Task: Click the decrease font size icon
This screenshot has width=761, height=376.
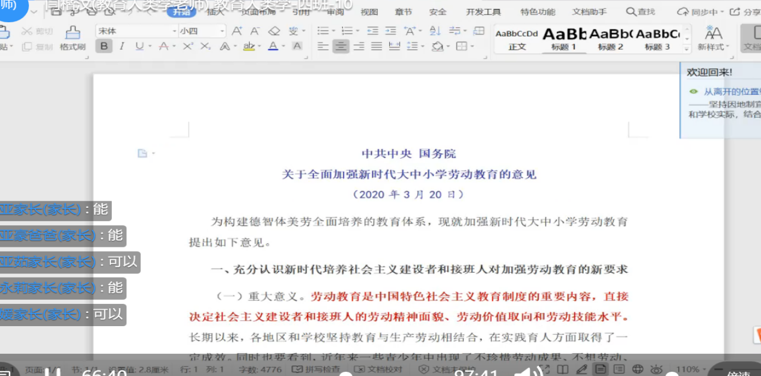Action: [255, 31]
